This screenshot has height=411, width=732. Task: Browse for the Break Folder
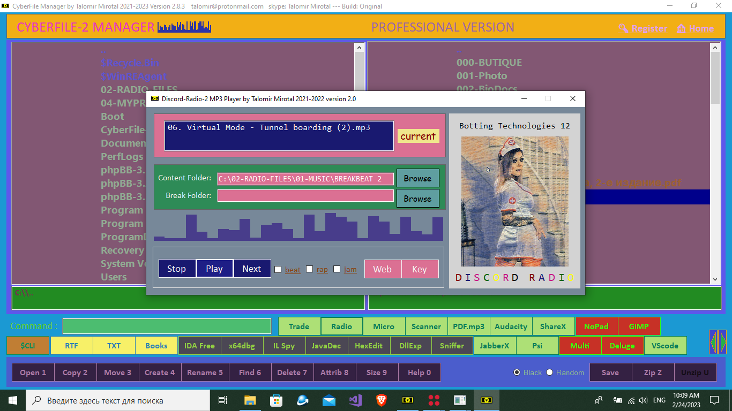click(417, 199)
